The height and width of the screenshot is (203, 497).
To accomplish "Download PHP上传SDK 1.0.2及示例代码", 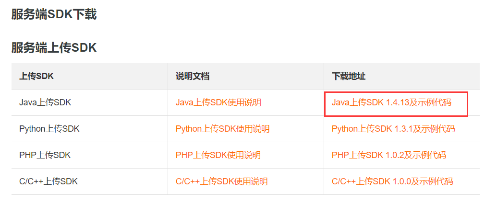I will pos(388,155).
